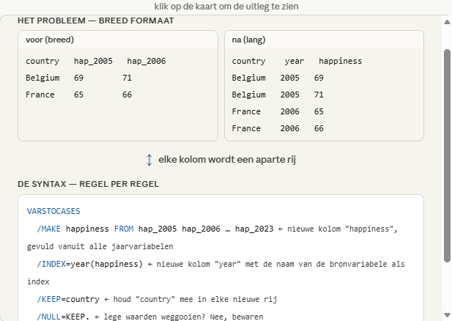Viewport: 452px width, 321px height.
Task: Click the Belgium row with happiness 69 in lang table
Action: 278,78
